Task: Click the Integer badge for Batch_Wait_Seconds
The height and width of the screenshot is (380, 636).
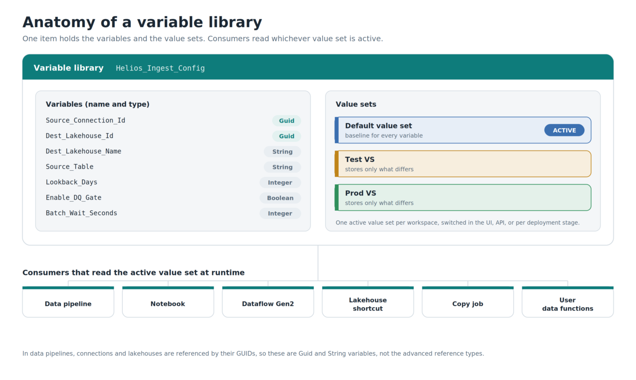Action: pyautogui.click(x=280, y=214)
